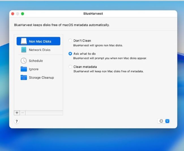
Task: Click the Network Disks globe icon
Action: (x=24, y=50)
